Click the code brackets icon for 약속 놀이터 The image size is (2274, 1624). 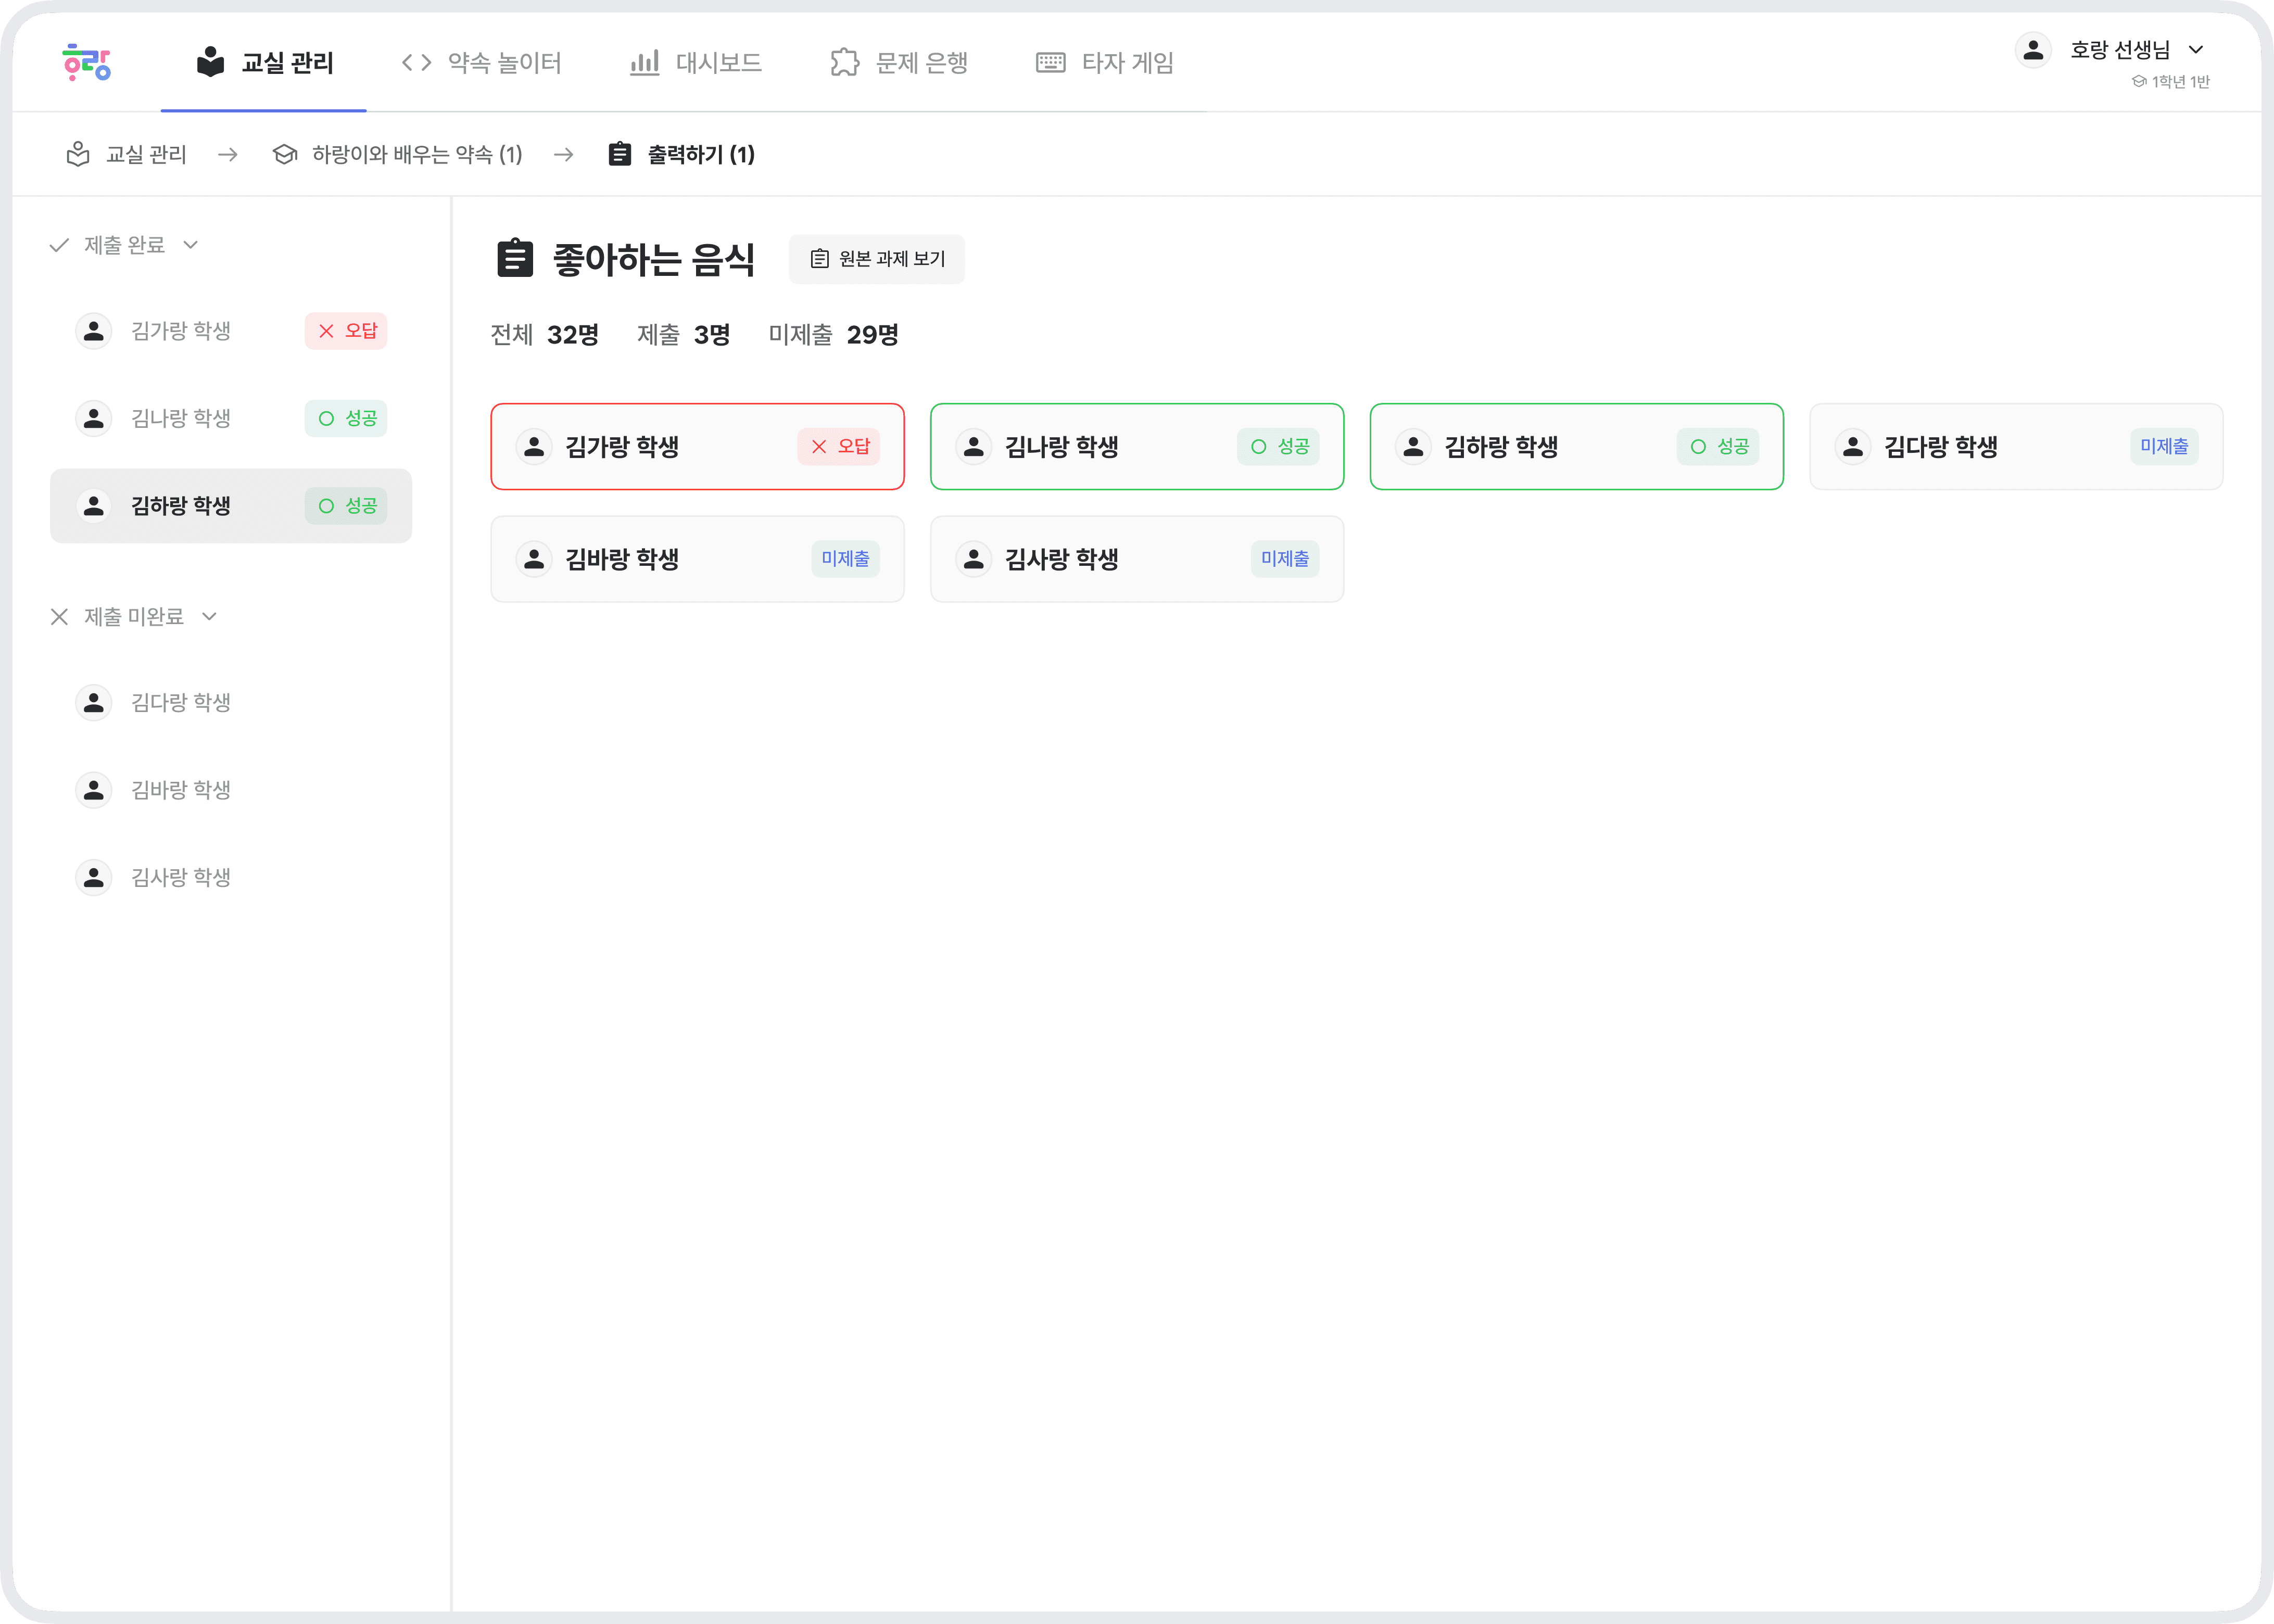pyautogui.click(x=416, y=63)
